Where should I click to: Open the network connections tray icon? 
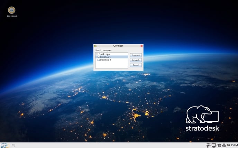[224, 145]
